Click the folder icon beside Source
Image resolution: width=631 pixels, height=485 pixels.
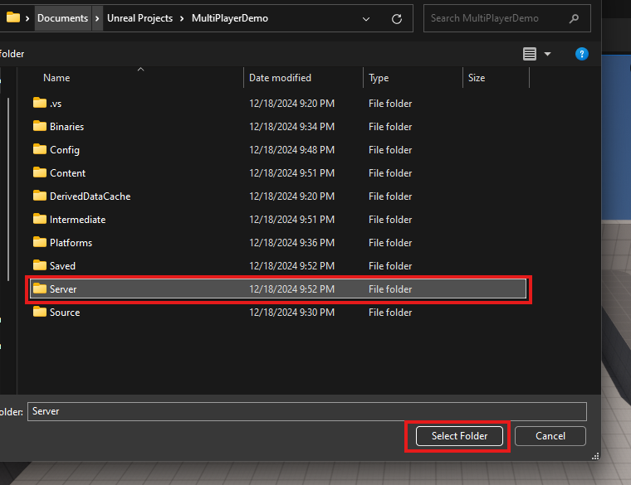tap(39, 312)
